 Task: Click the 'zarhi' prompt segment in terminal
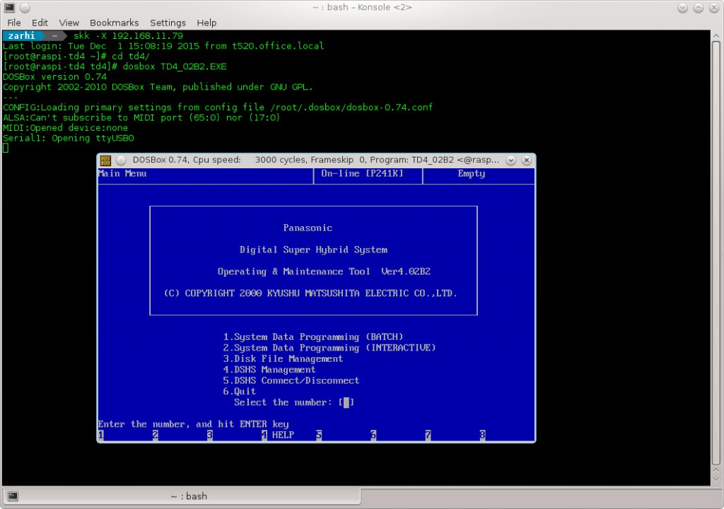[21, 35]
